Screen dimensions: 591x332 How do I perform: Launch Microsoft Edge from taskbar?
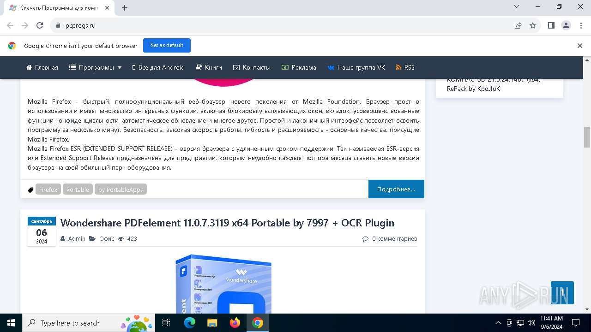[190, 323]
